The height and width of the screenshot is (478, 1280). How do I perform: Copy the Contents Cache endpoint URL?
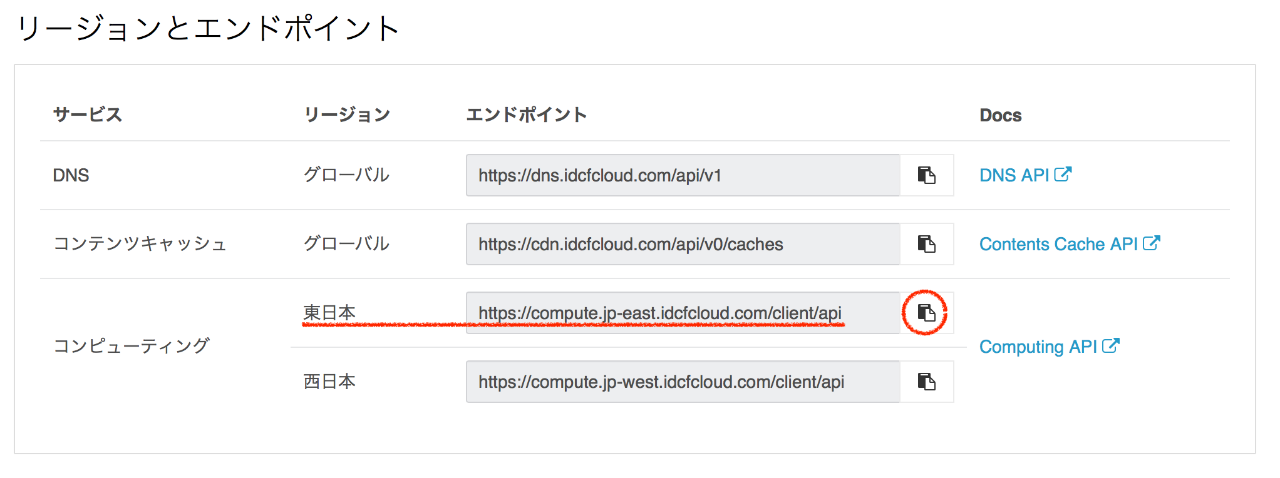tap(926, 244)
